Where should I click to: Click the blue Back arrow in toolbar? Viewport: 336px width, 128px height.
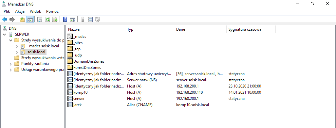5,20
